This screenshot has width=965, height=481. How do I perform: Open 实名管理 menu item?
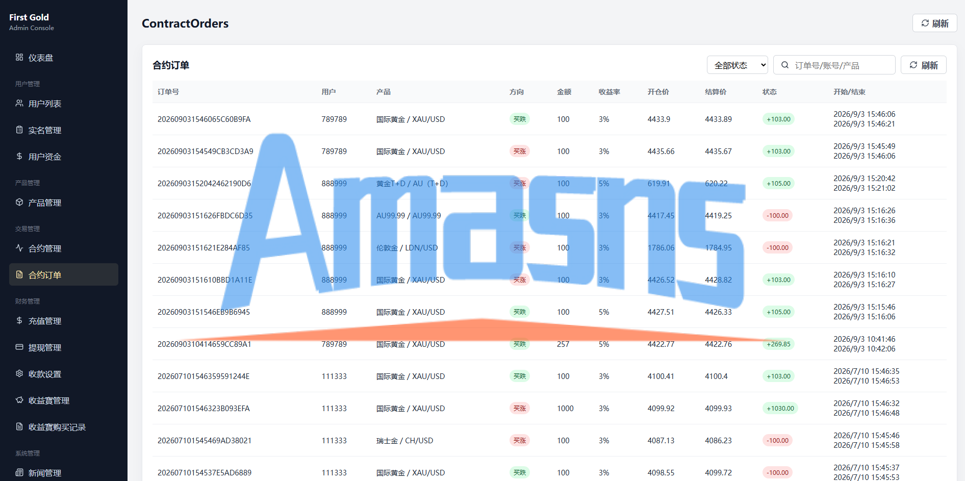[64, 130]
